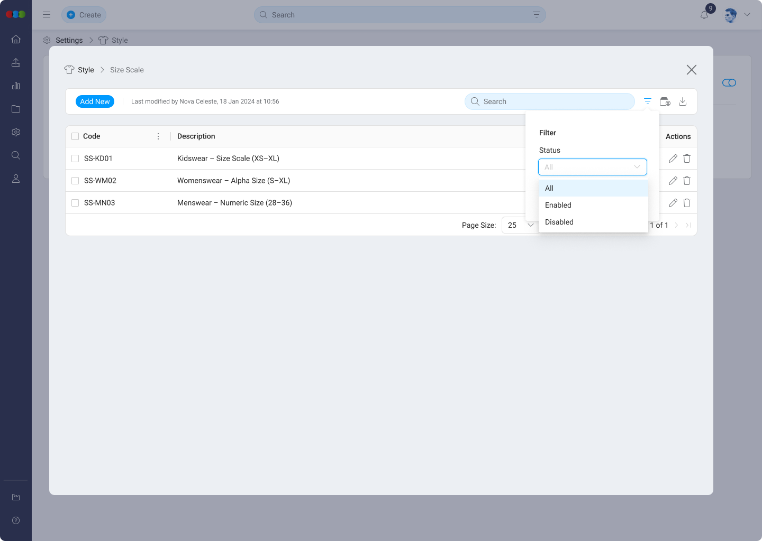Screen dimensions: 762x541
Task: Select all rows via header checkbox
Action: [x=75, y=136]
